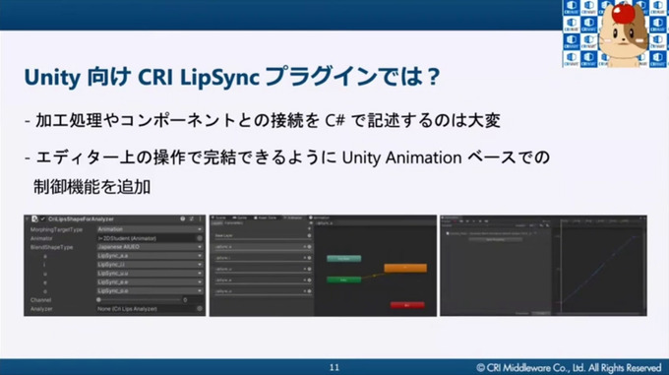Screen dimensions: 669x375
Task: Open the component presets icon
Action: coord(192,219)
